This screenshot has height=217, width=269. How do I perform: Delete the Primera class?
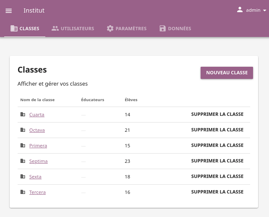click(217, 145)
